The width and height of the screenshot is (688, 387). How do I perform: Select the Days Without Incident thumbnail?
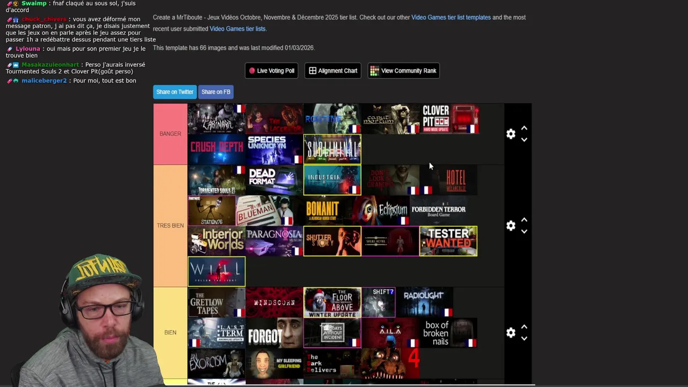[332, 333]
